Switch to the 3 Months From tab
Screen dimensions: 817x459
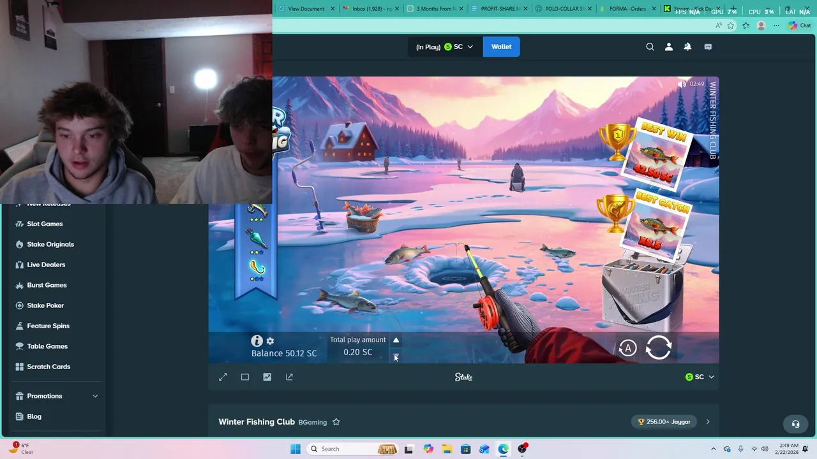point(434,9)
